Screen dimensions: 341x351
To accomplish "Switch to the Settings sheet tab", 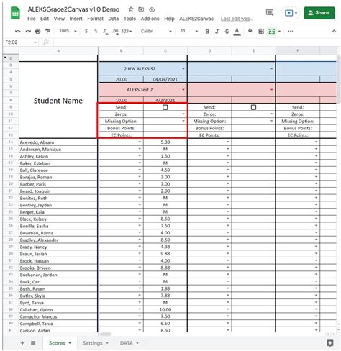I will coord(95,343).
